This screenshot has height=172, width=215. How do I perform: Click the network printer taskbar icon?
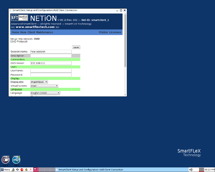click(13, 170)
